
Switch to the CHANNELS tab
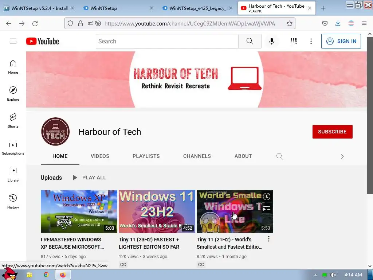197,156
